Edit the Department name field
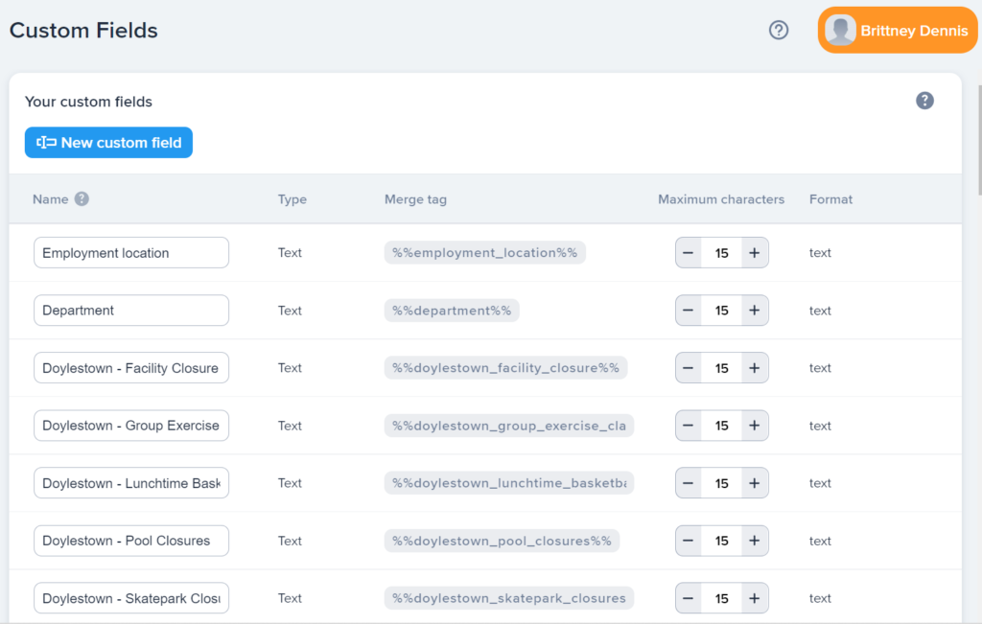This screenshot has height=624, width=982. click(130, 311)
